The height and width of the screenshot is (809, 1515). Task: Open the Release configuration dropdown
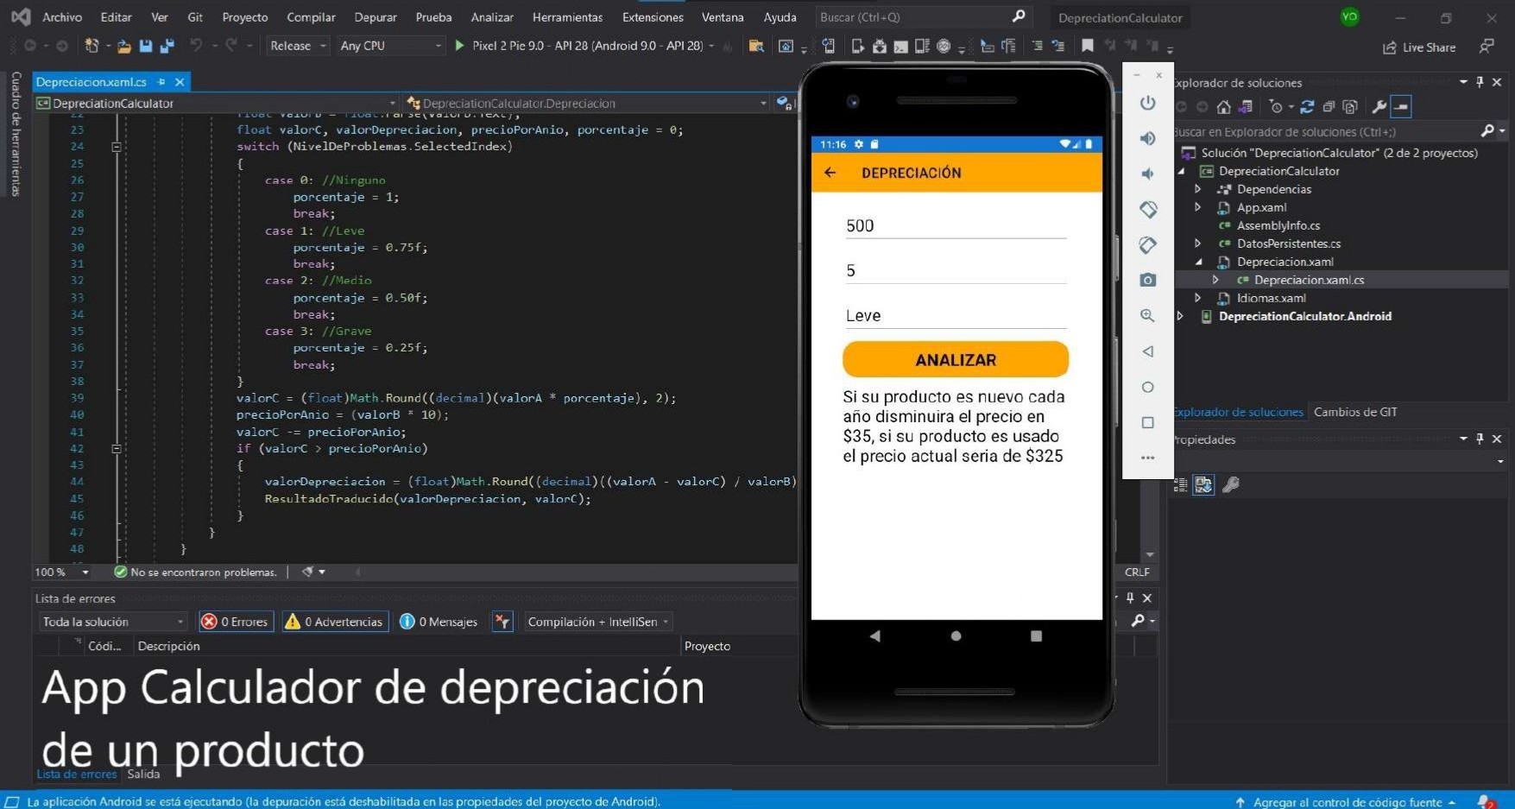(x=298, y=46)
